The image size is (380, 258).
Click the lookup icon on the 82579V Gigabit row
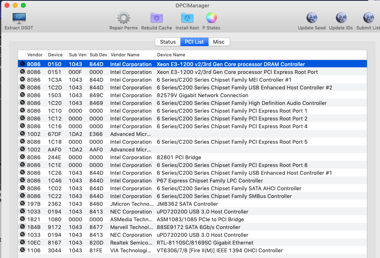point(22,95)
